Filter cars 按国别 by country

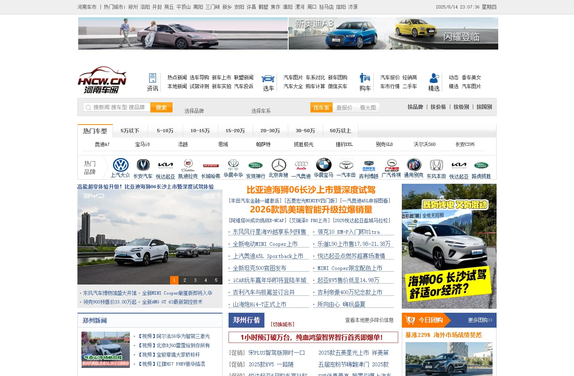(x=484, y=107)
